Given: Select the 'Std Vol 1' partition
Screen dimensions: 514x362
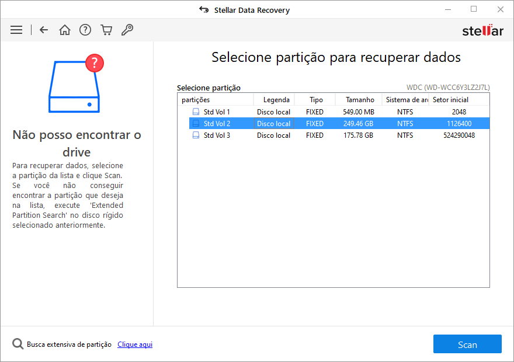Looking at the screenshot, I should point(217,112).
